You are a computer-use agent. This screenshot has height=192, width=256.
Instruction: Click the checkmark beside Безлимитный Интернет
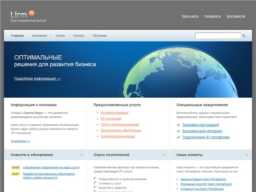tap(178, 131)
